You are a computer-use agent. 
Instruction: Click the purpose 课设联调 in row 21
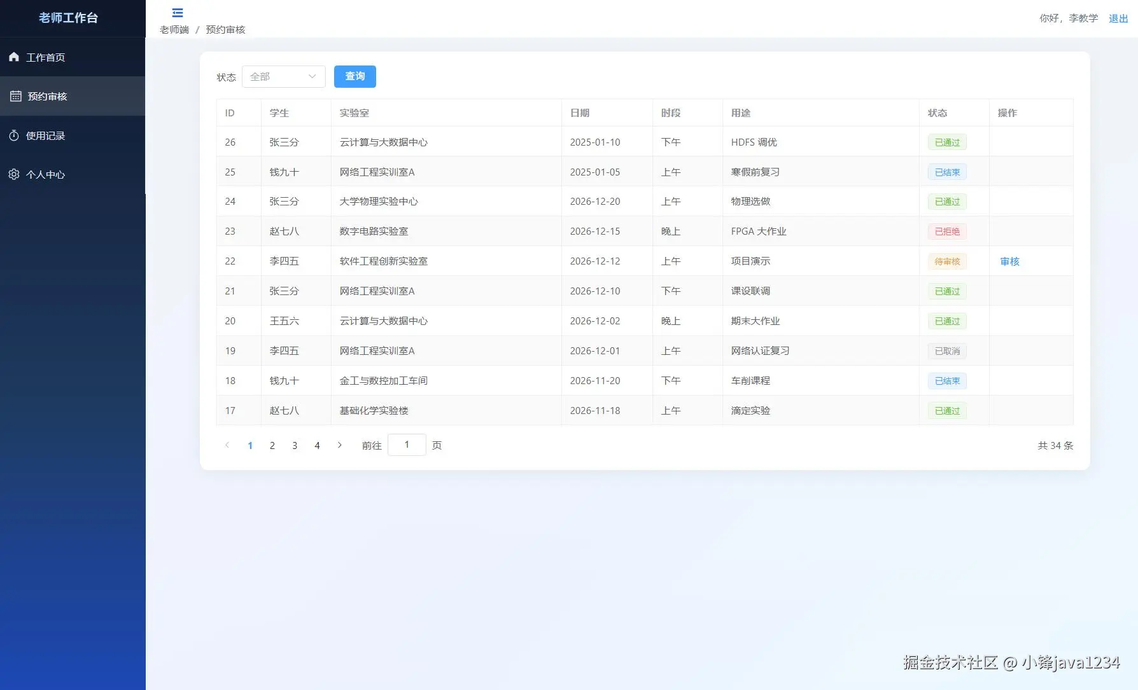point(750,291)
